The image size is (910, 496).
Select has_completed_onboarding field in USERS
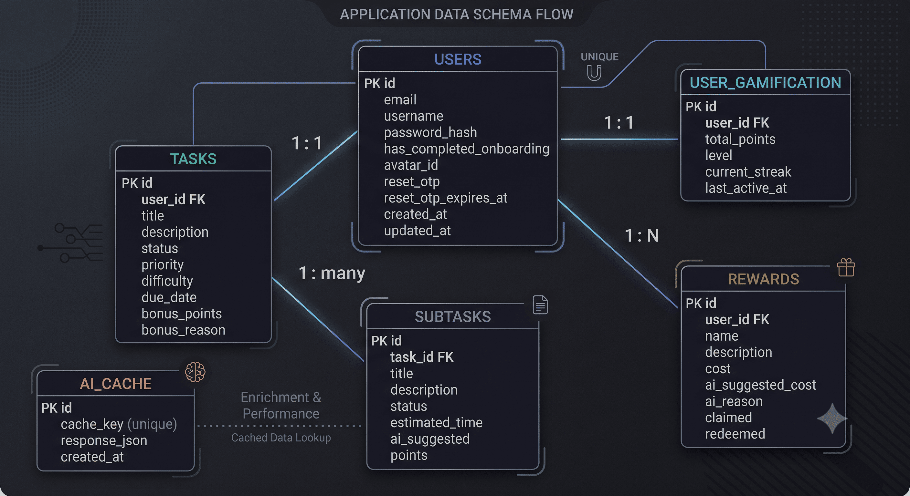(467, 149)
